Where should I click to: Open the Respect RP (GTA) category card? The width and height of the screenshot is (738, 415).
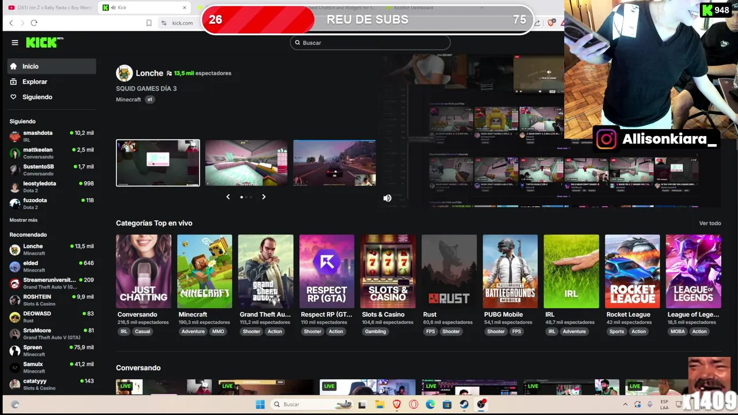(x=327, y=271)
